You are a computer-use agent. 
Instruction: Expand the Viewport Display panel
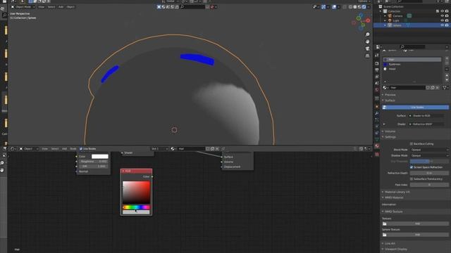[395, 249]
